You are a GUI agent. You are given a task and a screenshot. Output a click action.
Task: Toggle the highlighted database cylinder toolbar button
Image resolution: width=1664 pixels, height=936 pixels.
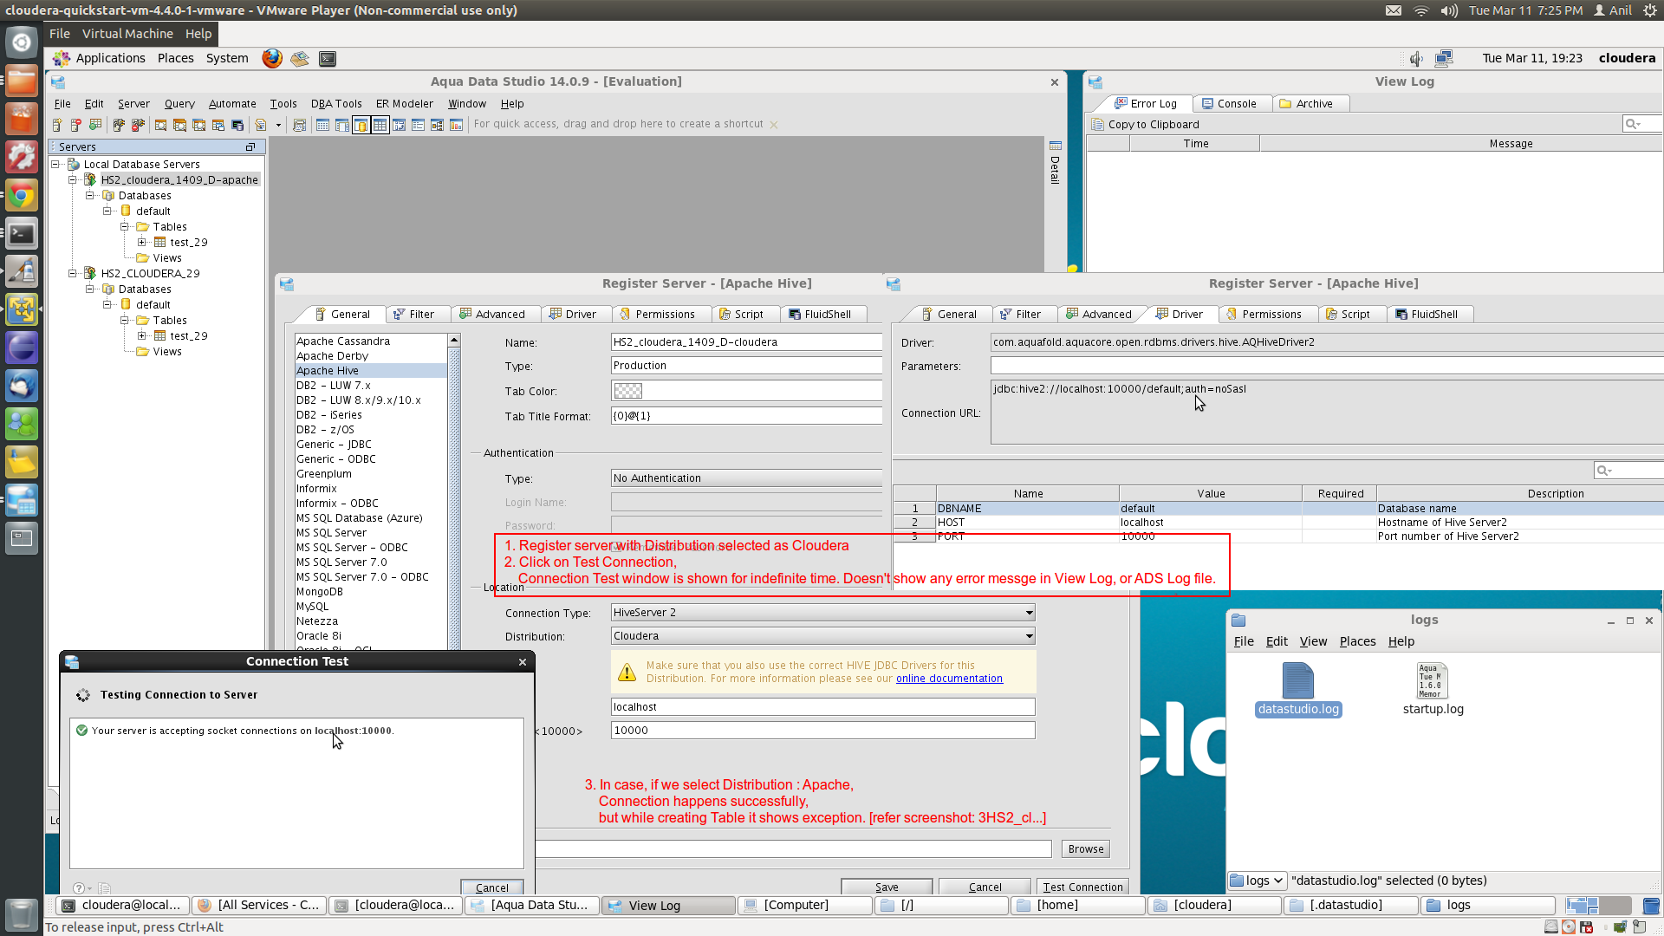[x=361, y=125]
